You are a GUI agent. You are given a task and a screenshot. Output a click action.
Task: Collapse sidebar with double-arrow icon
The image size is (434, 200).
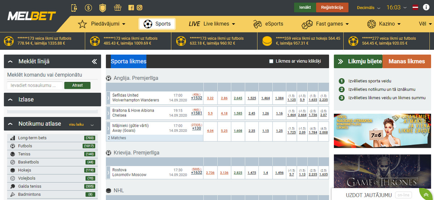[x=94, y=62]
